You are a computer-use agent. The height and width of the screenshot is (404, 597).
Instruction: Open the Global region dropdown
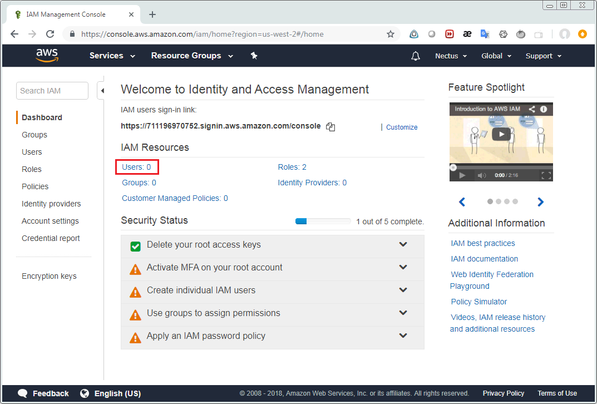pos(496,56)
